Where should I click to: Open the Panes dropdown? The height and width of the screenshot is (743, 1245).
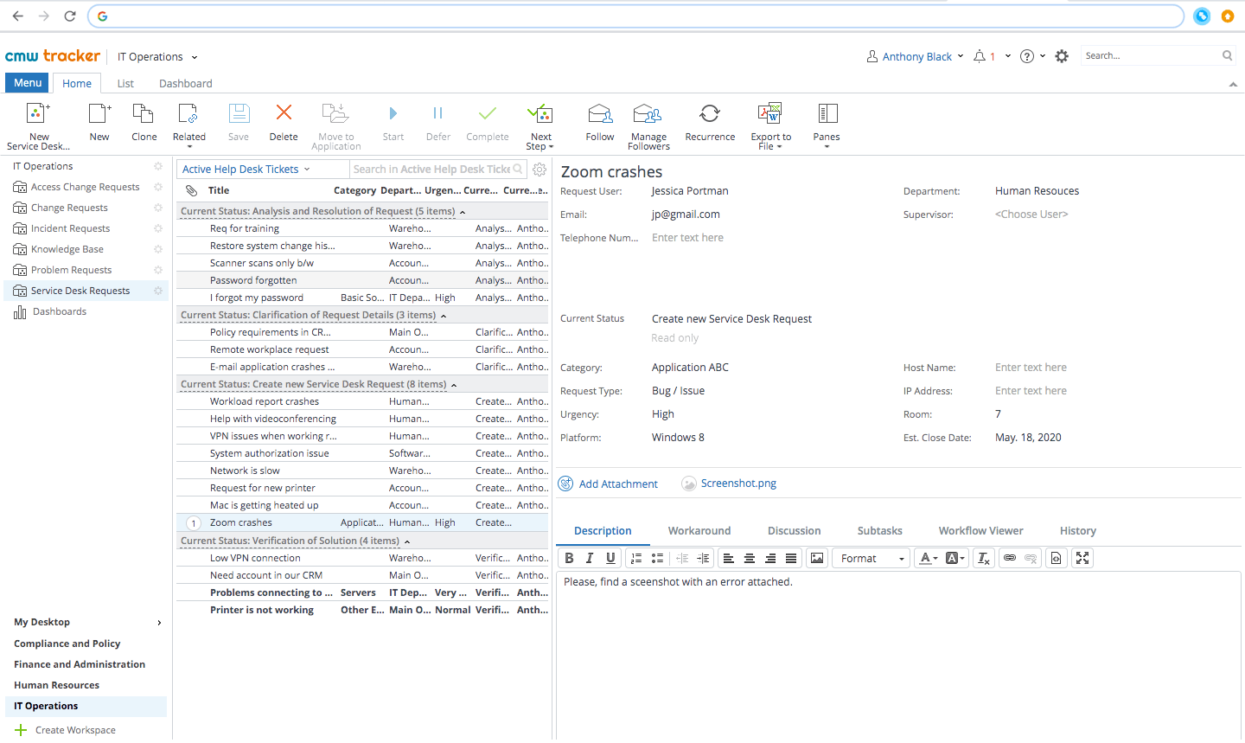point(827,125)
